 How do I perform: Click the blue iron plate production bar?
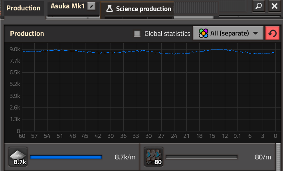66,157
